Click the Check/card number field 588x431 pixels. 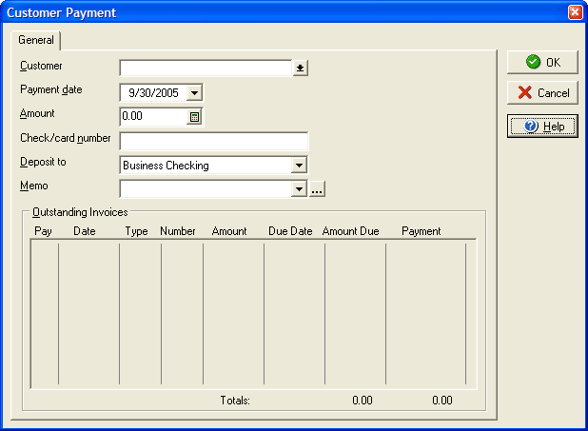coord(213,141)
